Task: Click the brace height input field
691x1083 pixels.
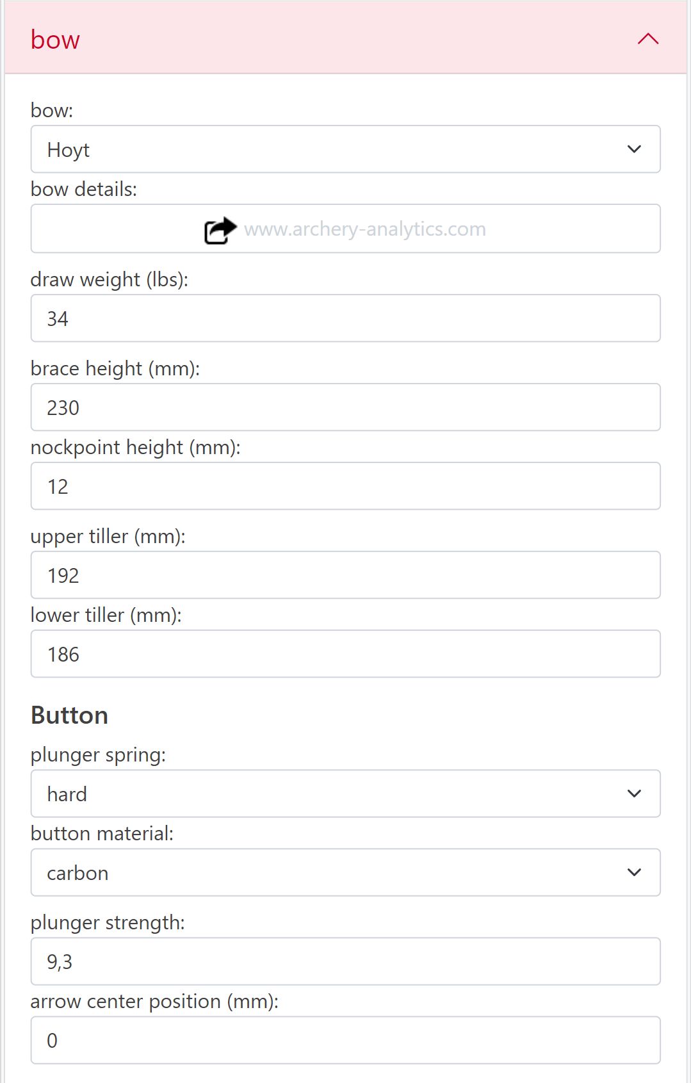Action: coord(345,407)
